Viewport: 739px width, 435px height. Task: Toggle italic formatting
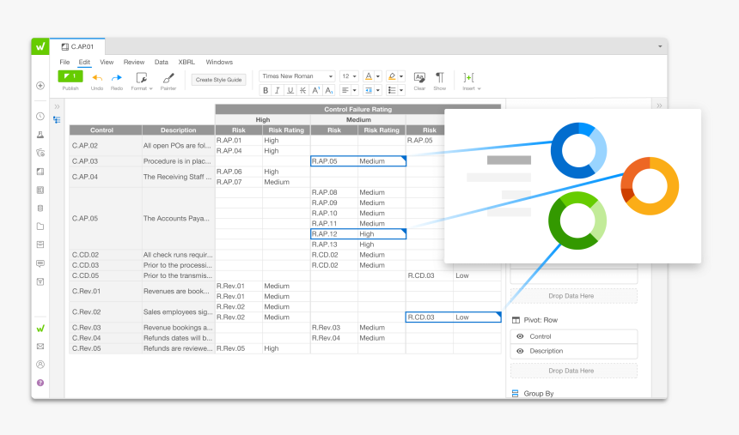click(278, 90)
